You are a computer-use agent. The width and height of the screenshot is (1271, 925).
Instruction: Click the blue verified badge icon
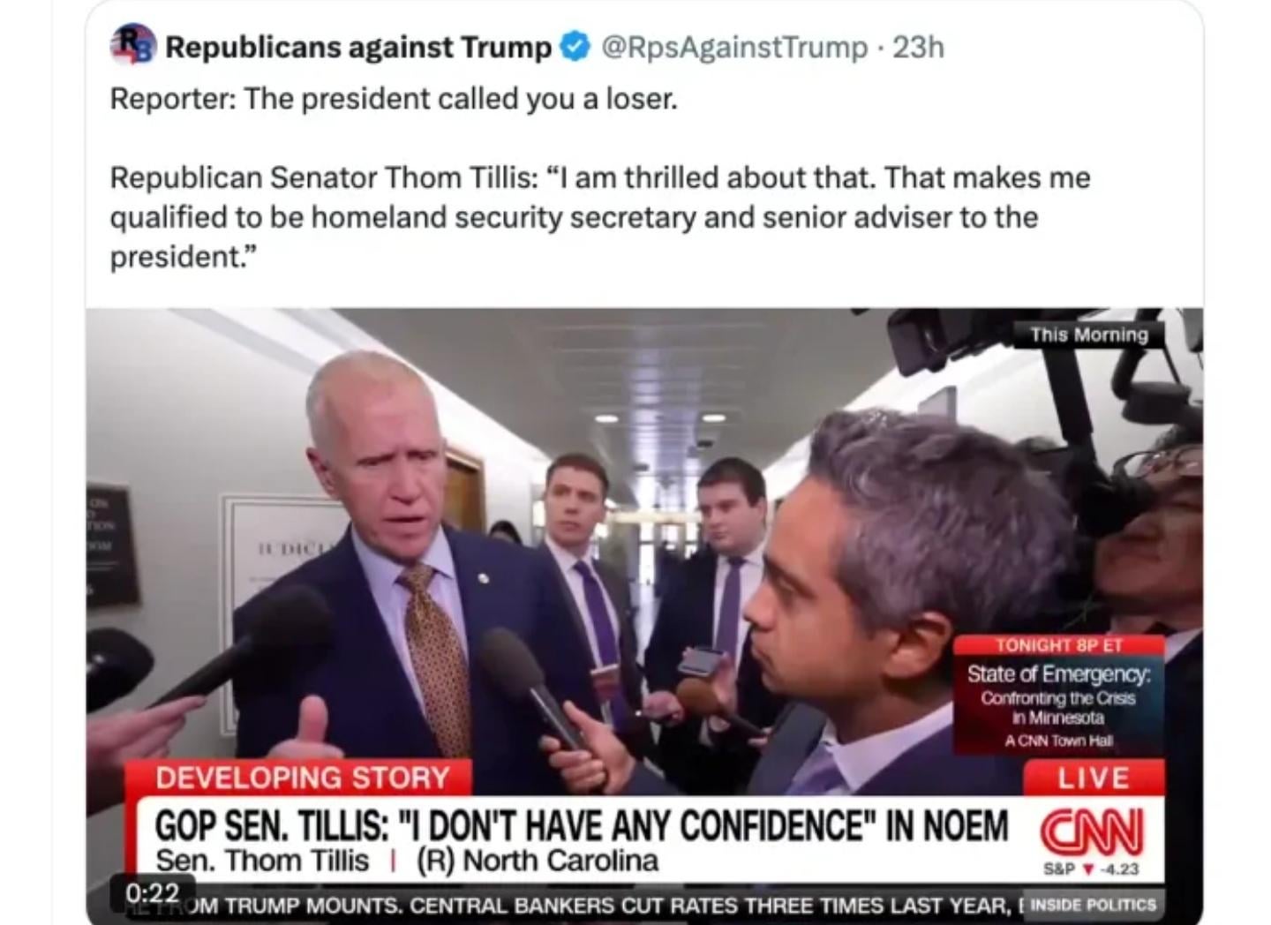tap(575, 47)
